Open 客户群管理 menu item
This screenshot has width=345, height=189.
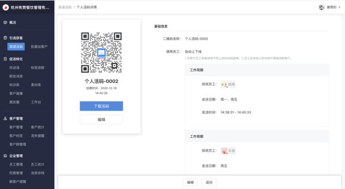17,144
